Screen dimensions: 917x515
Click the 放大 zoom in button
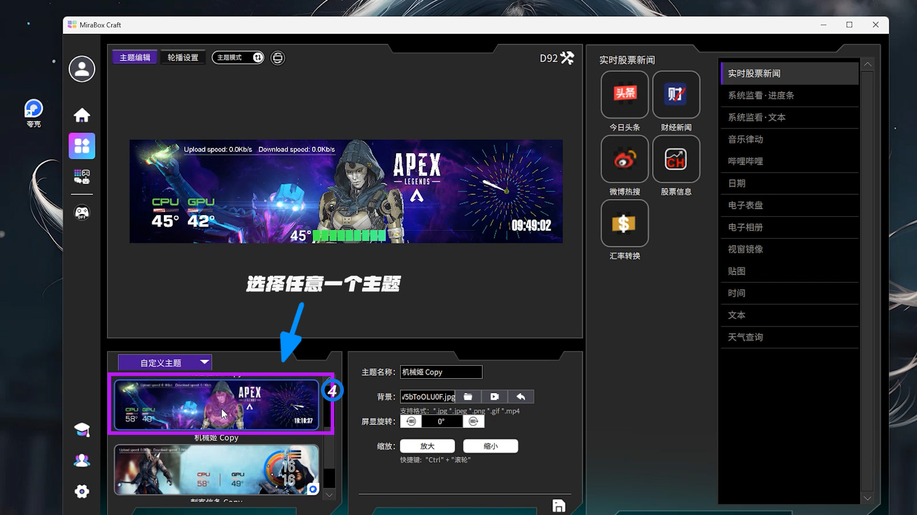(427, 446)
